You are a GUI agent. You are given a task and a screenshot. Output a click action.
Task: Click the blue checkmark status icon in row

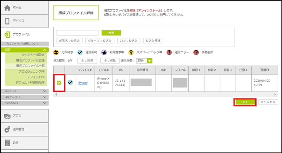70,82
